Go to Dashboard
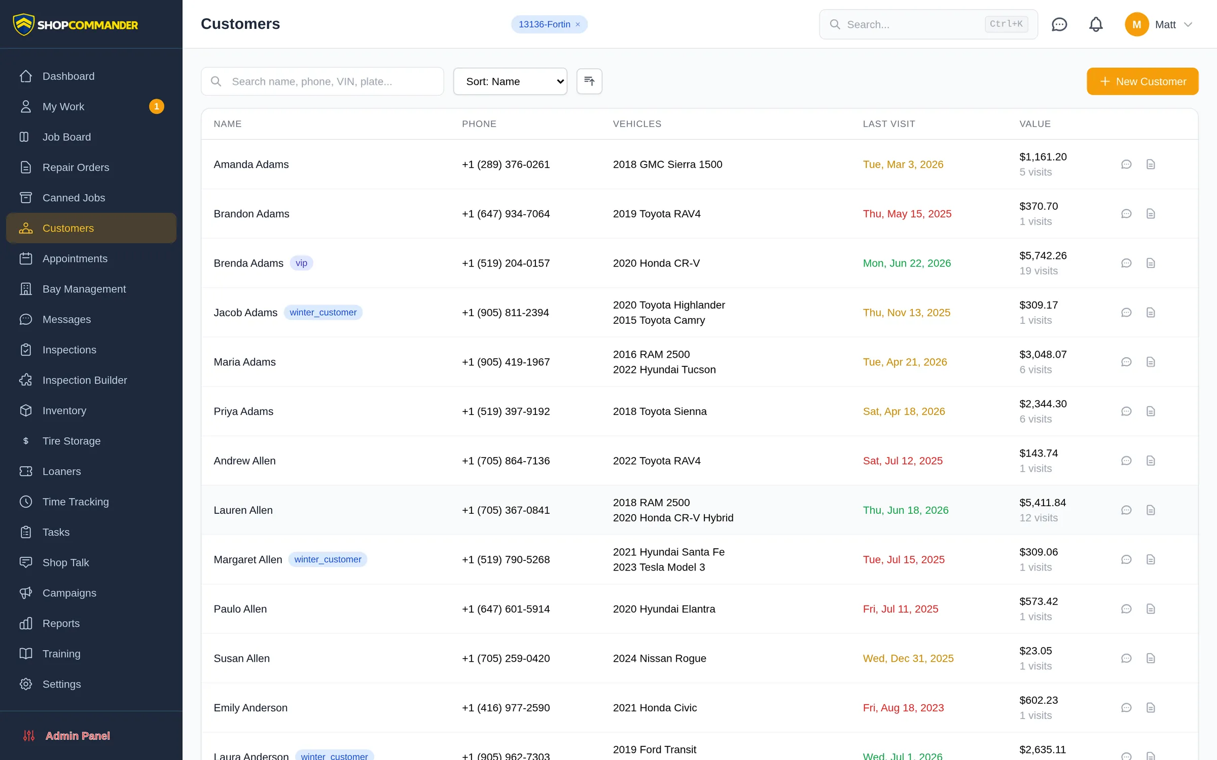Screen dimensions: 1217x760 pos(91,76)
